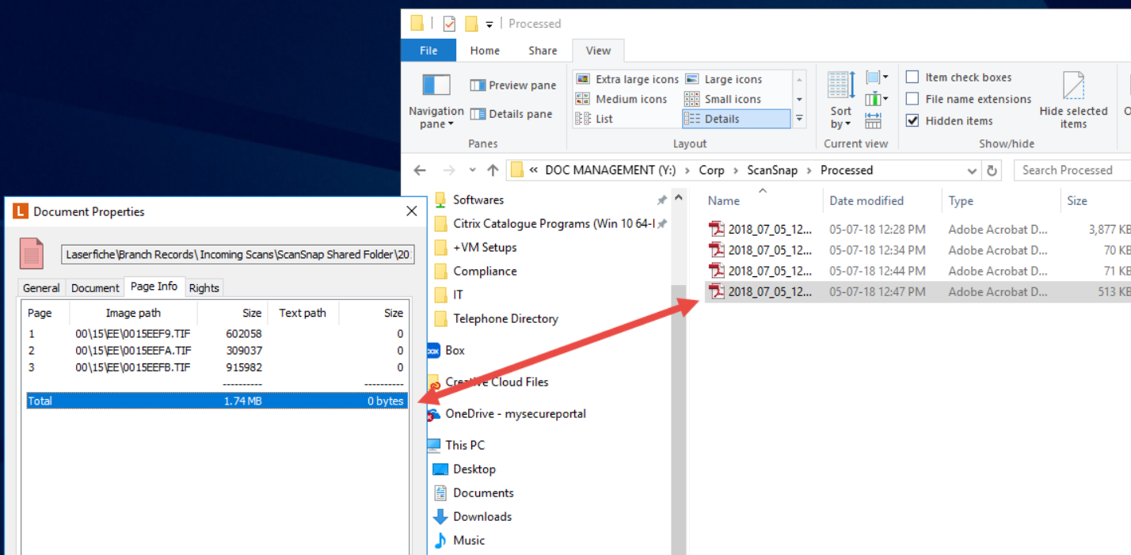Go up one folder level
This screenshot has width=1131, height=555.
(x=493, y=170)
